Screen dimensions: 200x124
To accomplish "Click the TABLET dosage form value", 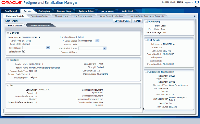I will coord(101,64).
